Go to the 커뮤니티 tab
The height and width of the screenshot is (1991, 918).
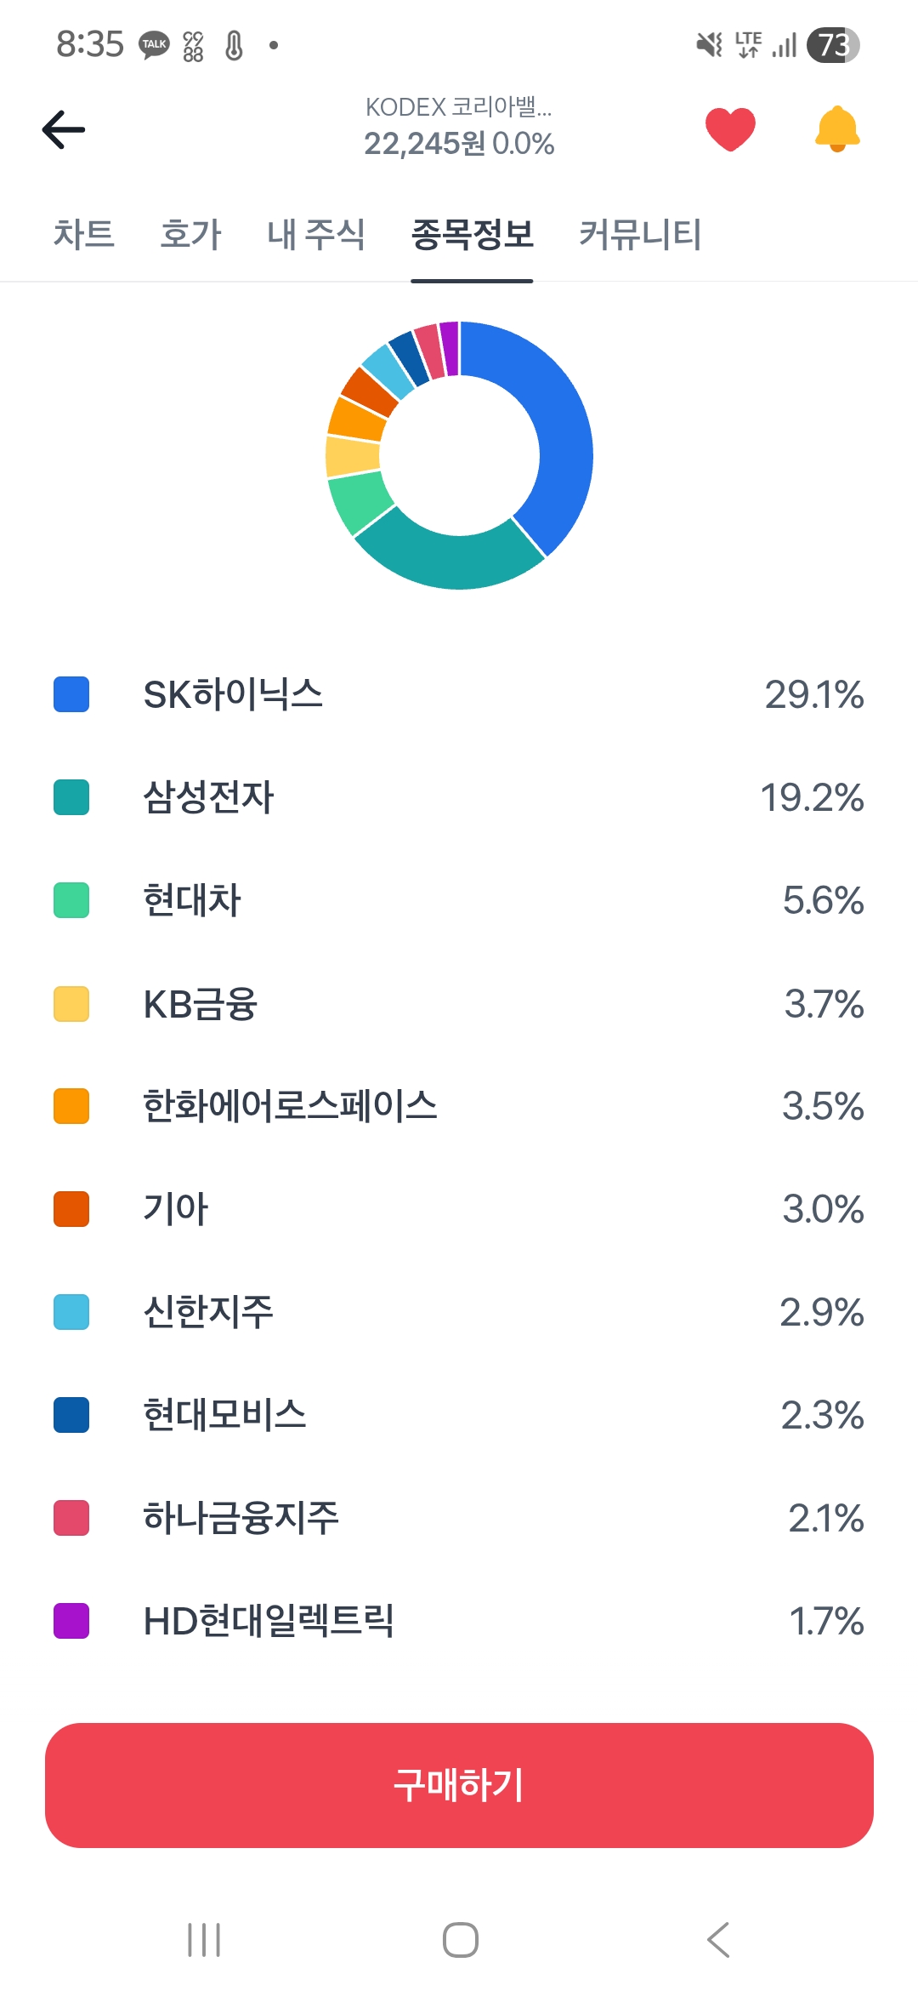pos(640,234)
